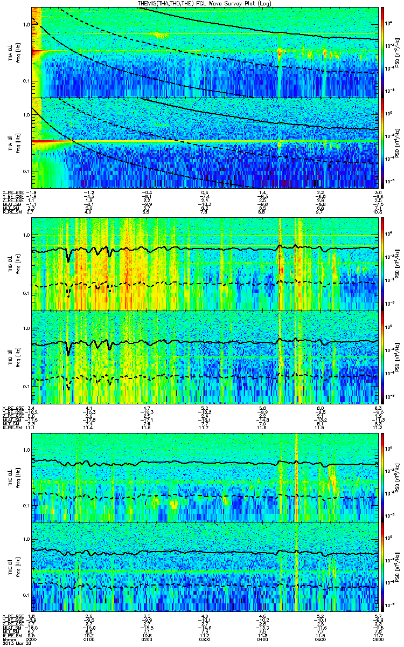
Task: Click X_RE_GSE value 2.6 below THE panels
Action: [89, 616]
